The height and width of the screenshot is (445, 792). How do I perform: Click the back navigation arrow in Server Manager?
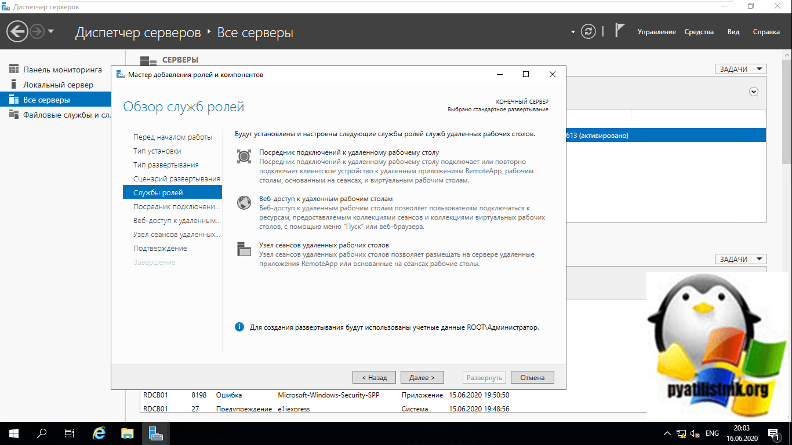coord(17,31)
